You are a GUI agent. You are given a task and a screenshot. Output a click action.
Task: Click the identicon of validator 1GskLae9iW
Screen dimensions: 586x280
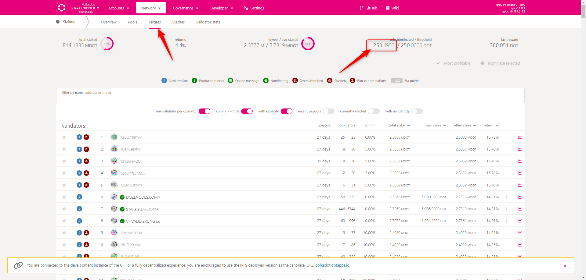(x=114, y=149)
